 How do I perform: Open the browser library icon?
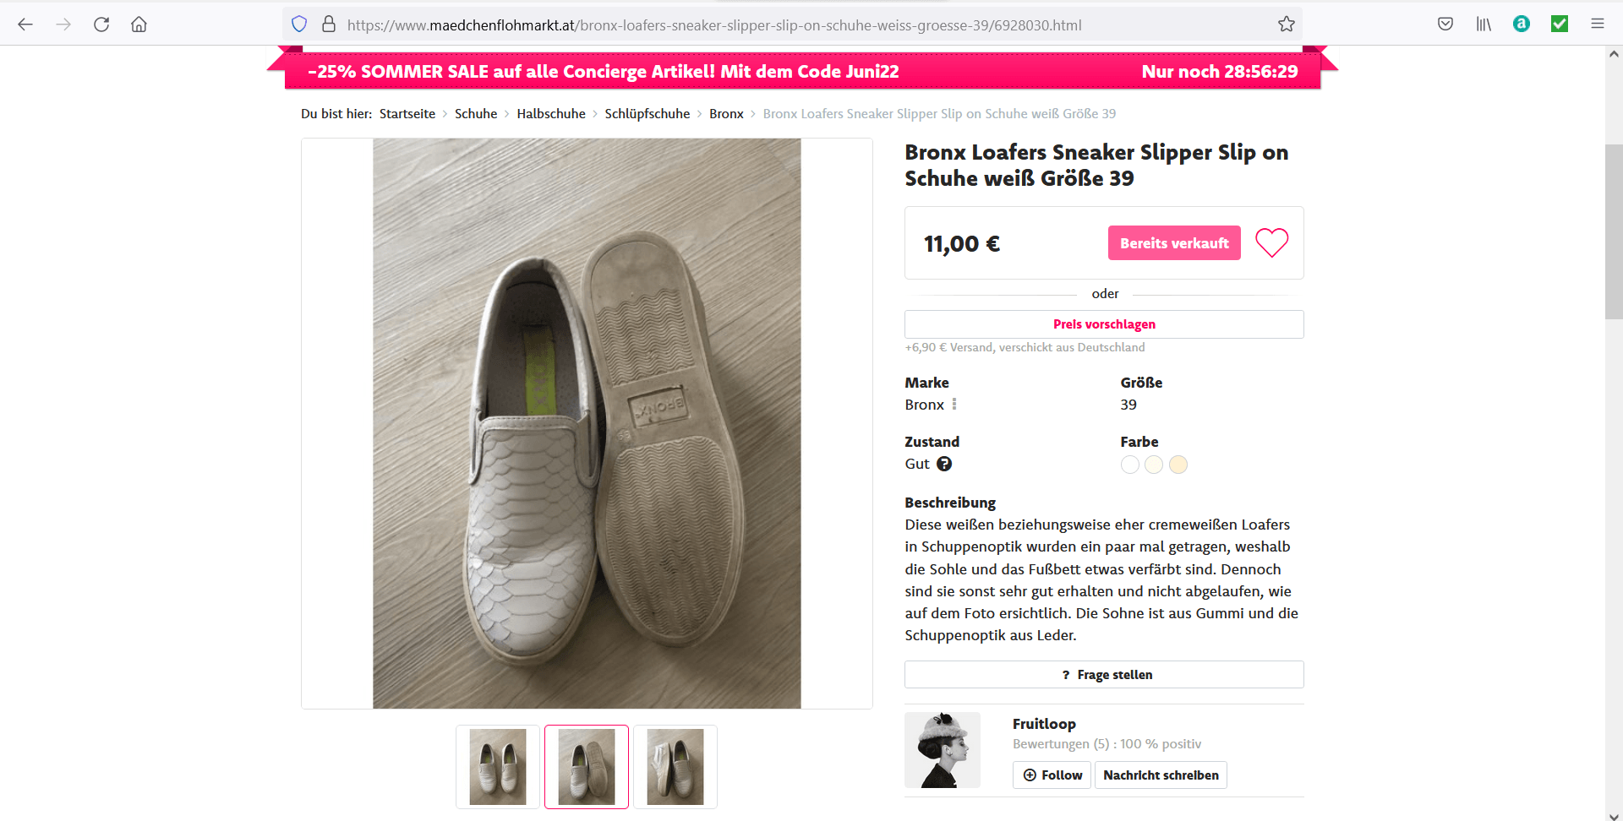click(x=1484, y=24)
